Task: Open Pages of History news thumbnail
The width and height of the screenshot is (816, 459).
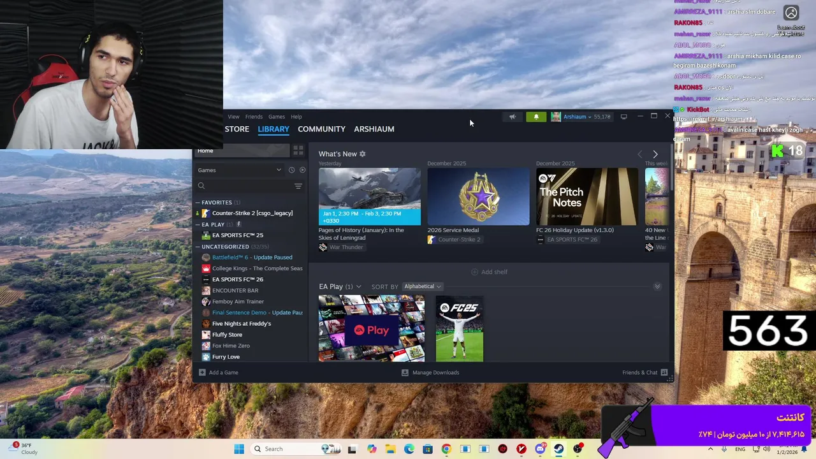Action: (370, 196)
